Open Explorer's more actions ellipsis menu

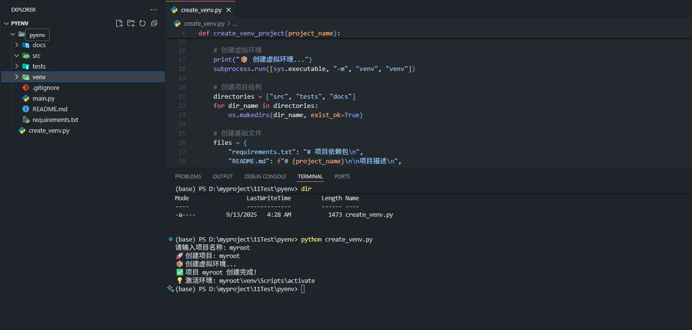click(x=154, y=10)
